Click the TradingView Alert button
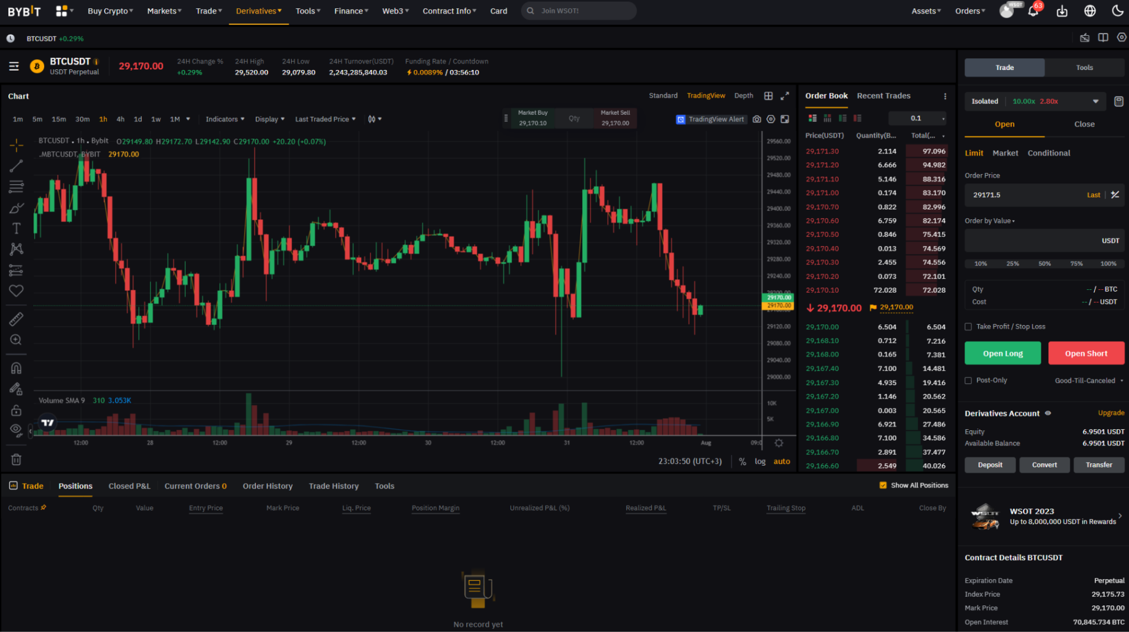The height and width of the screenshot is (632, 1129). click(x=711, y=119)
